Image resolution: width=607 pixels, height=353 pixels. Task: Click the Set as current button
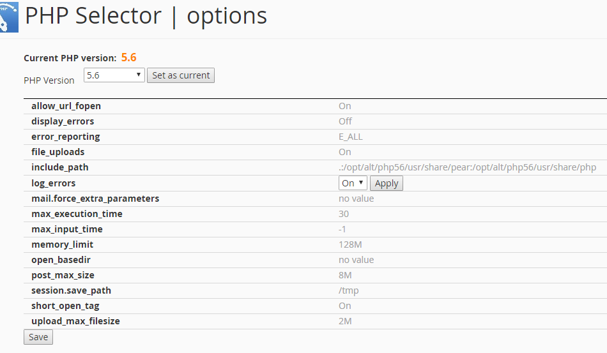[x=181, y=75]
